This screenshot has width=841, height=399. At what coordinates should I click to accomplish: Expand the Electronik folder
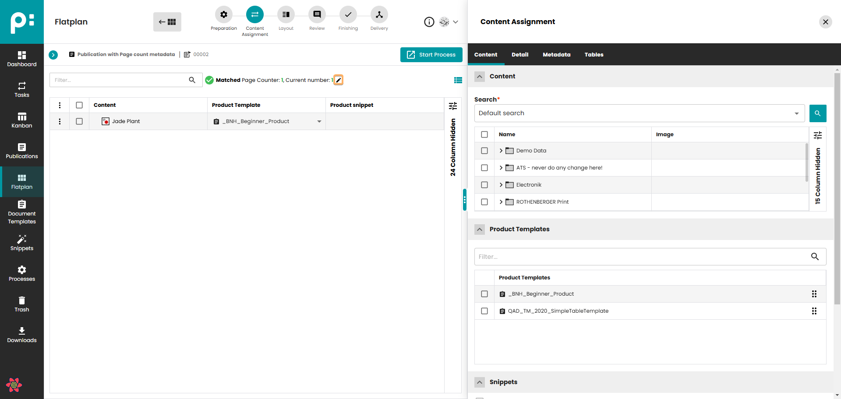click(x=501, y=185)
